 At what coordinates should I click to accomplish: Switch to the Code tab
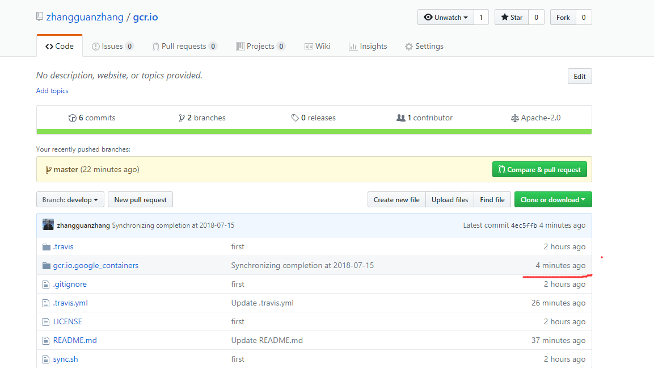point(60,46)
